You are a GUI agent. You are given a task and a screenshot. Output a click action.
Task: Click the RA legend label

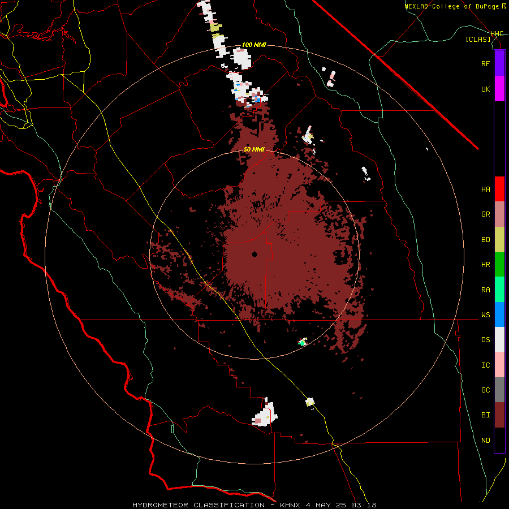tap(485, 290)
